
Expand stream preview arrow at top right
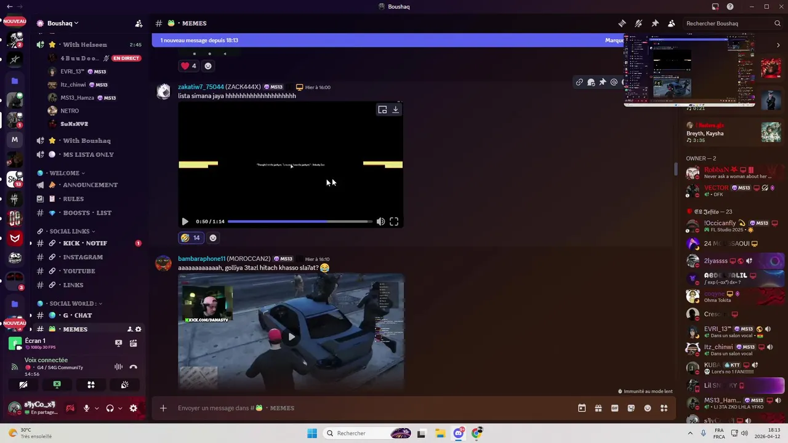click(778, 45)
